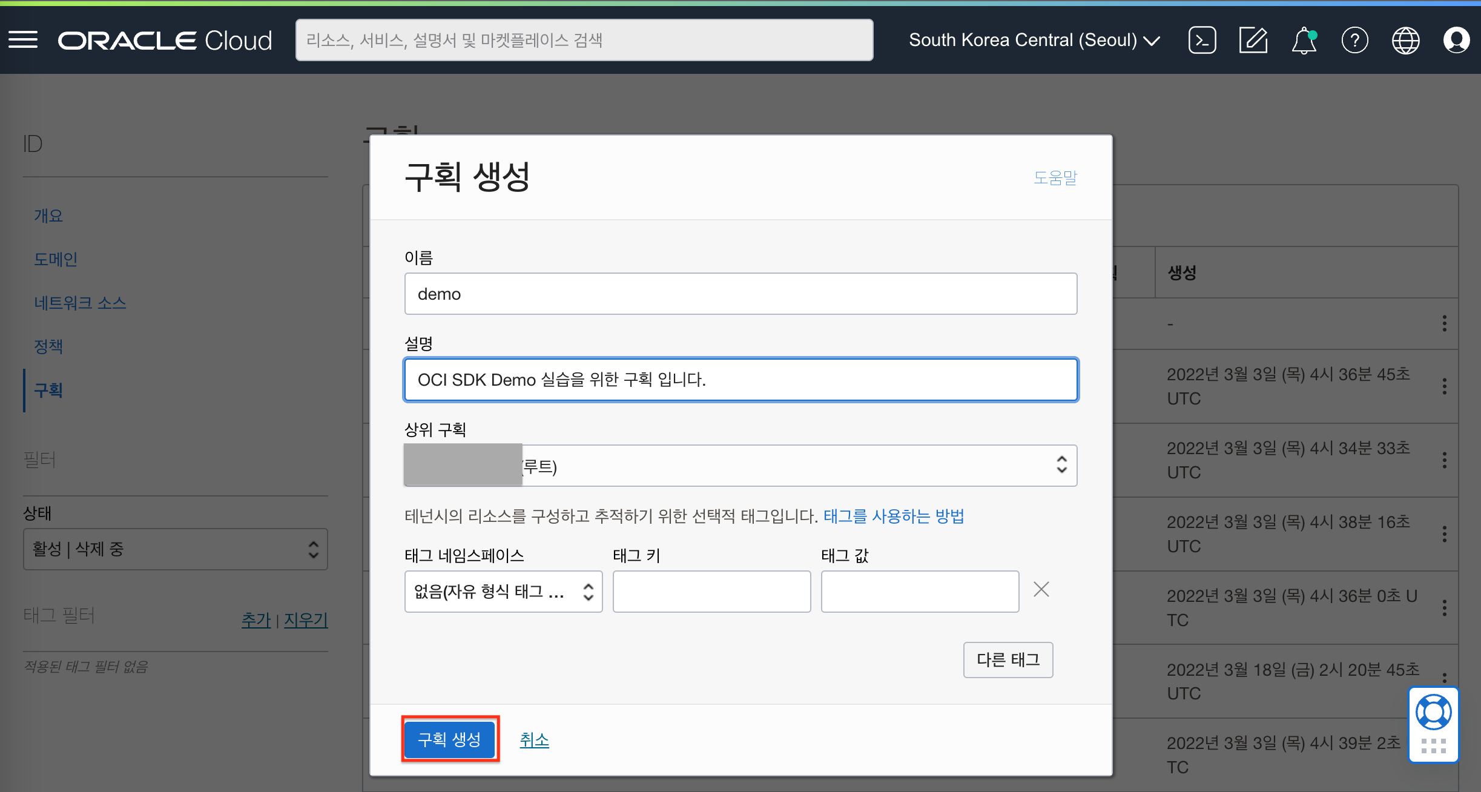This screenshot has width=1481, height=792.
Task: Click the edit/announcements pencil icon in header
Action: [1253, 40]
